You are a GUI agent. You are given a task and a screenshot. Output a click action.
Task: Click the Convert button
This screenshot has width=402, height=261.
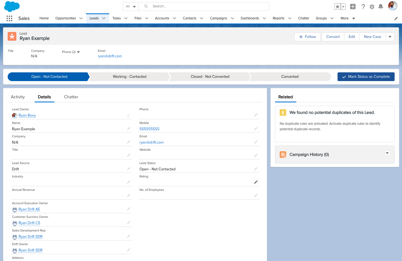click(x=333, y=37)
